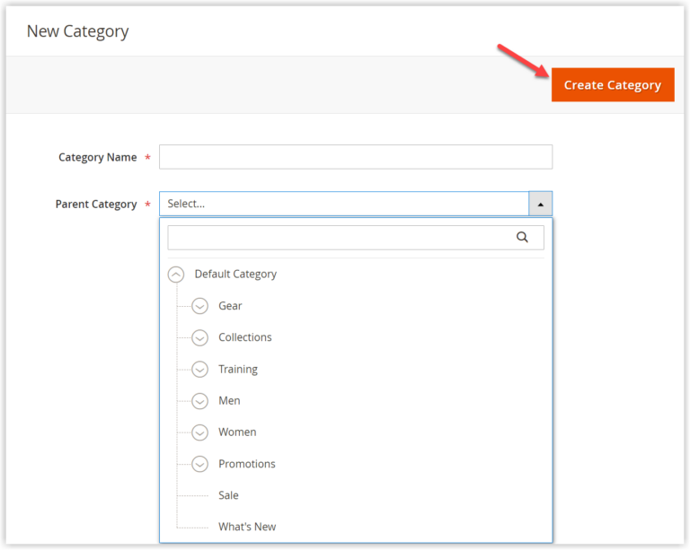Expand the Gear category chevron
The width and height of the screenshot is (690, 550).
[199, 306]
